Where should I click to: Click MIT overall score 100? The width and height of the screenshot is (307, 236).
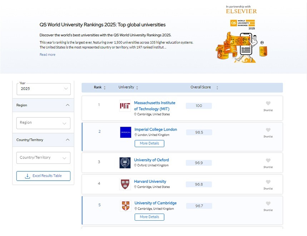(199, 106)
